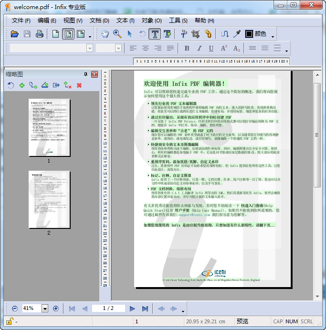Open the font name dropdown
Image resolution: width=326 pixels, height=330 pixels.
[x=90, y=48]
